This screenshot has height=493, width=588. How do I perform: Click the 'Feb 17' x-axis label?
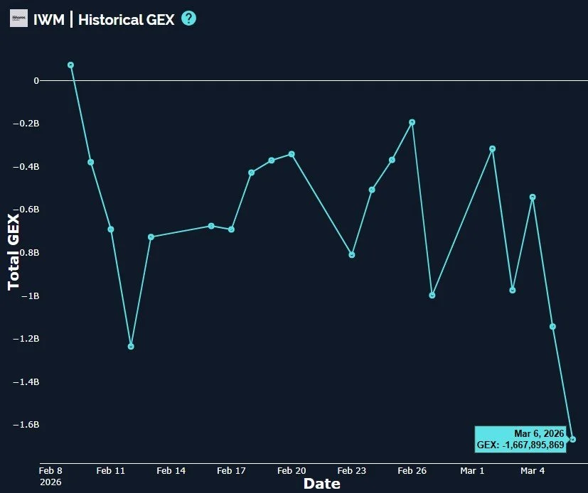(231, 471)
